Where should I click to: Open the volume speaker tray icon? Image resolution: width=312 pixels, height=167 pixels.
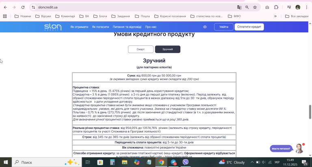click(264, 162)
